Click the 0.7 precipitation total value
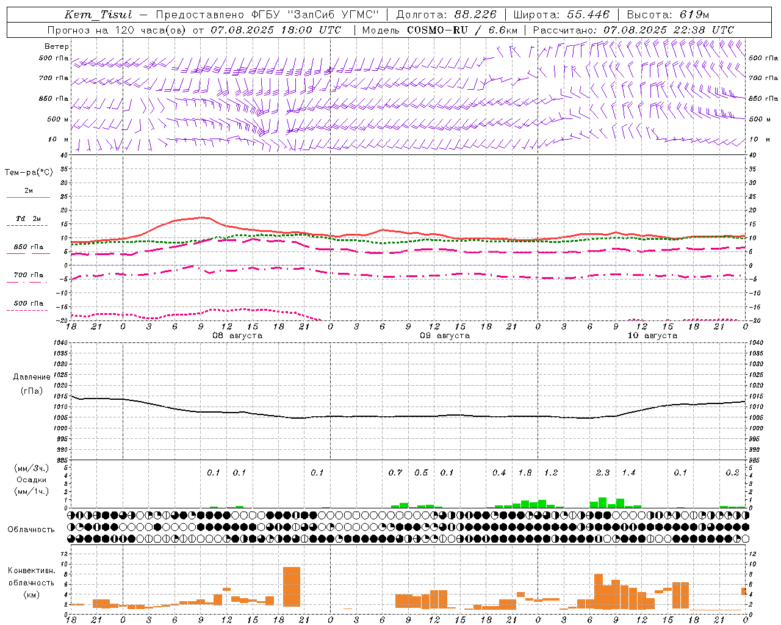Screen dimensions: 781x625 [395, 473]
